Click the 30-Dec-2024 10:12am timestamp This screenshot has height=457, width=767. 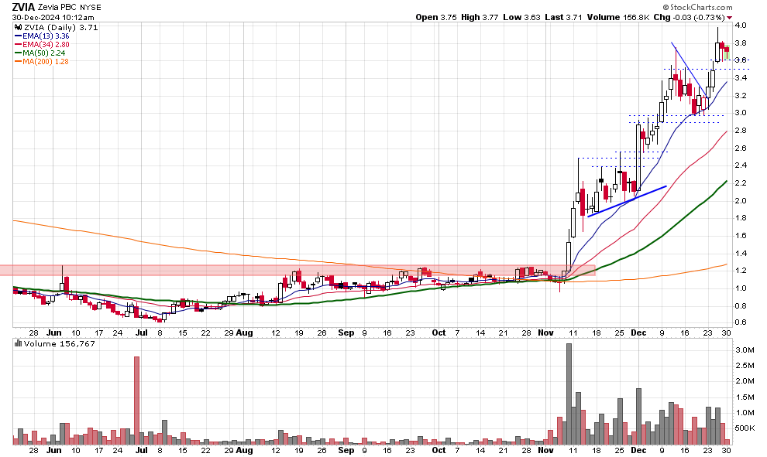click(53, 17)
